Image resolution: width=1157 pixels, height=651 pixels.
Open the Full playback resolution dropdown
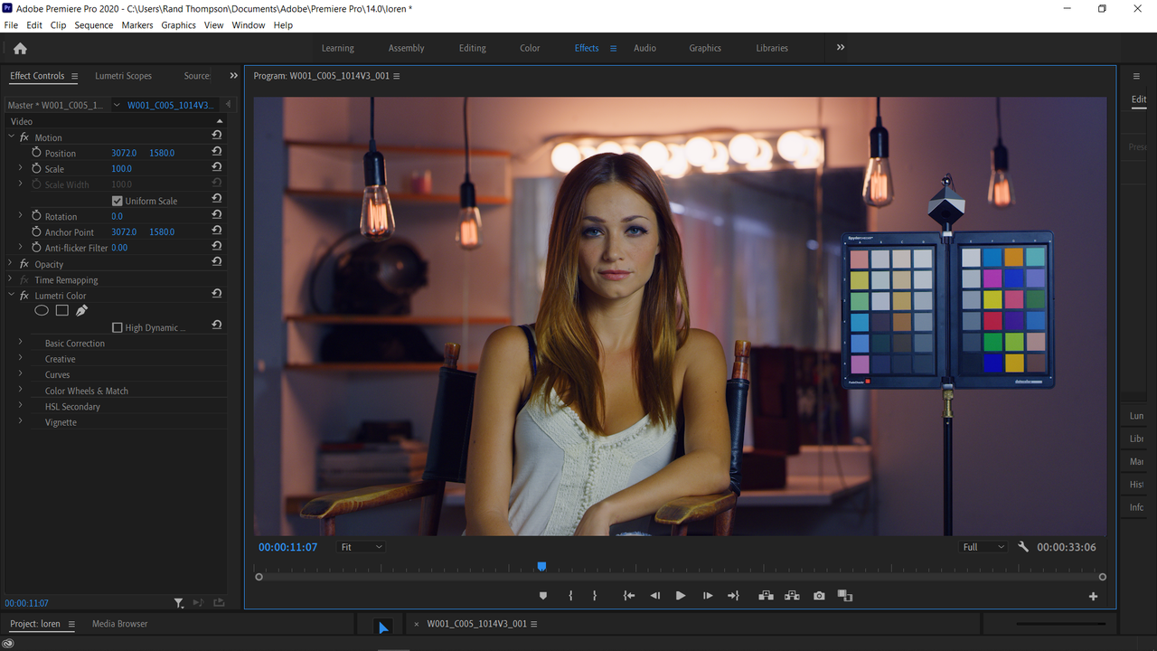tap(983, 547)
